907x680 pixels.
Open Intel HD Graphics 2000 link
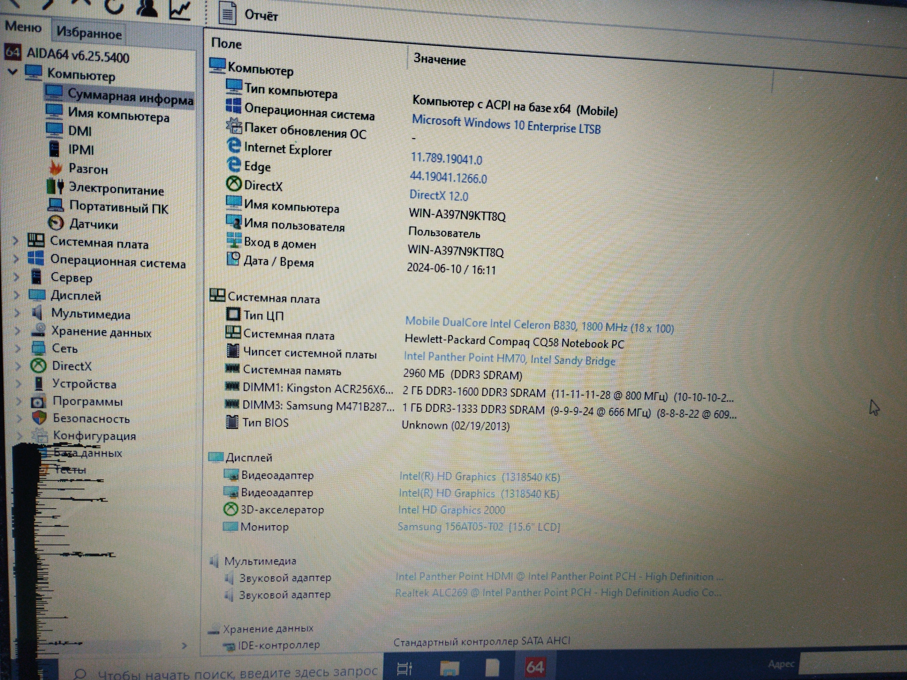[451, 510]
